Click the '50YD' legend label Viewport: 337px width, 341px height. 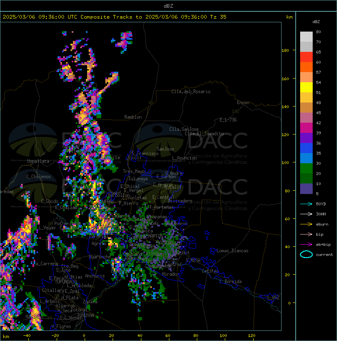(321, 204)
